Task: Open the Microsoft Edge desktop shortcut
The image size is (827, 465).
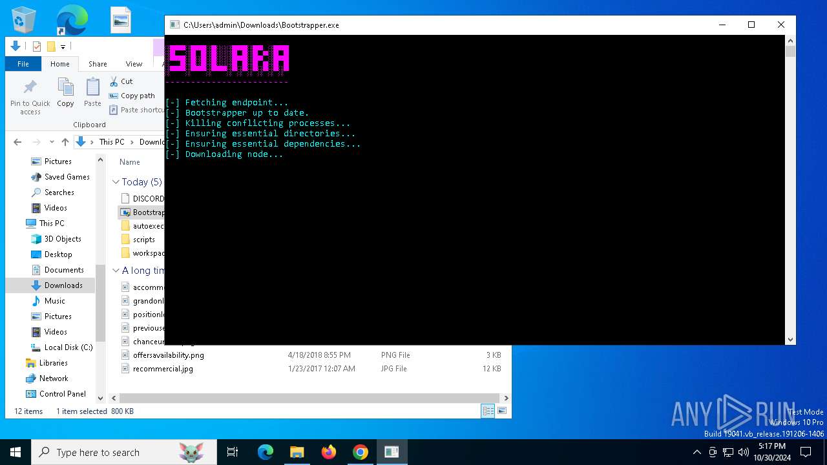Action: click(72, 20)
